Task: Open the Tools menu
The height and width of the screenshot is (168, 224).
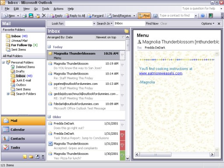Action: coord(46,9)
